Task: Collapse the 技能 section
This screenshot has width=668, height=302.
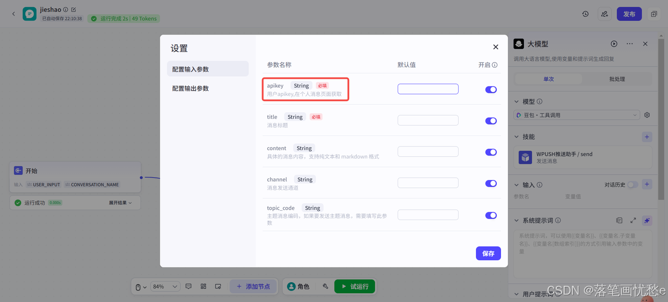Action: tap(517, 137)
